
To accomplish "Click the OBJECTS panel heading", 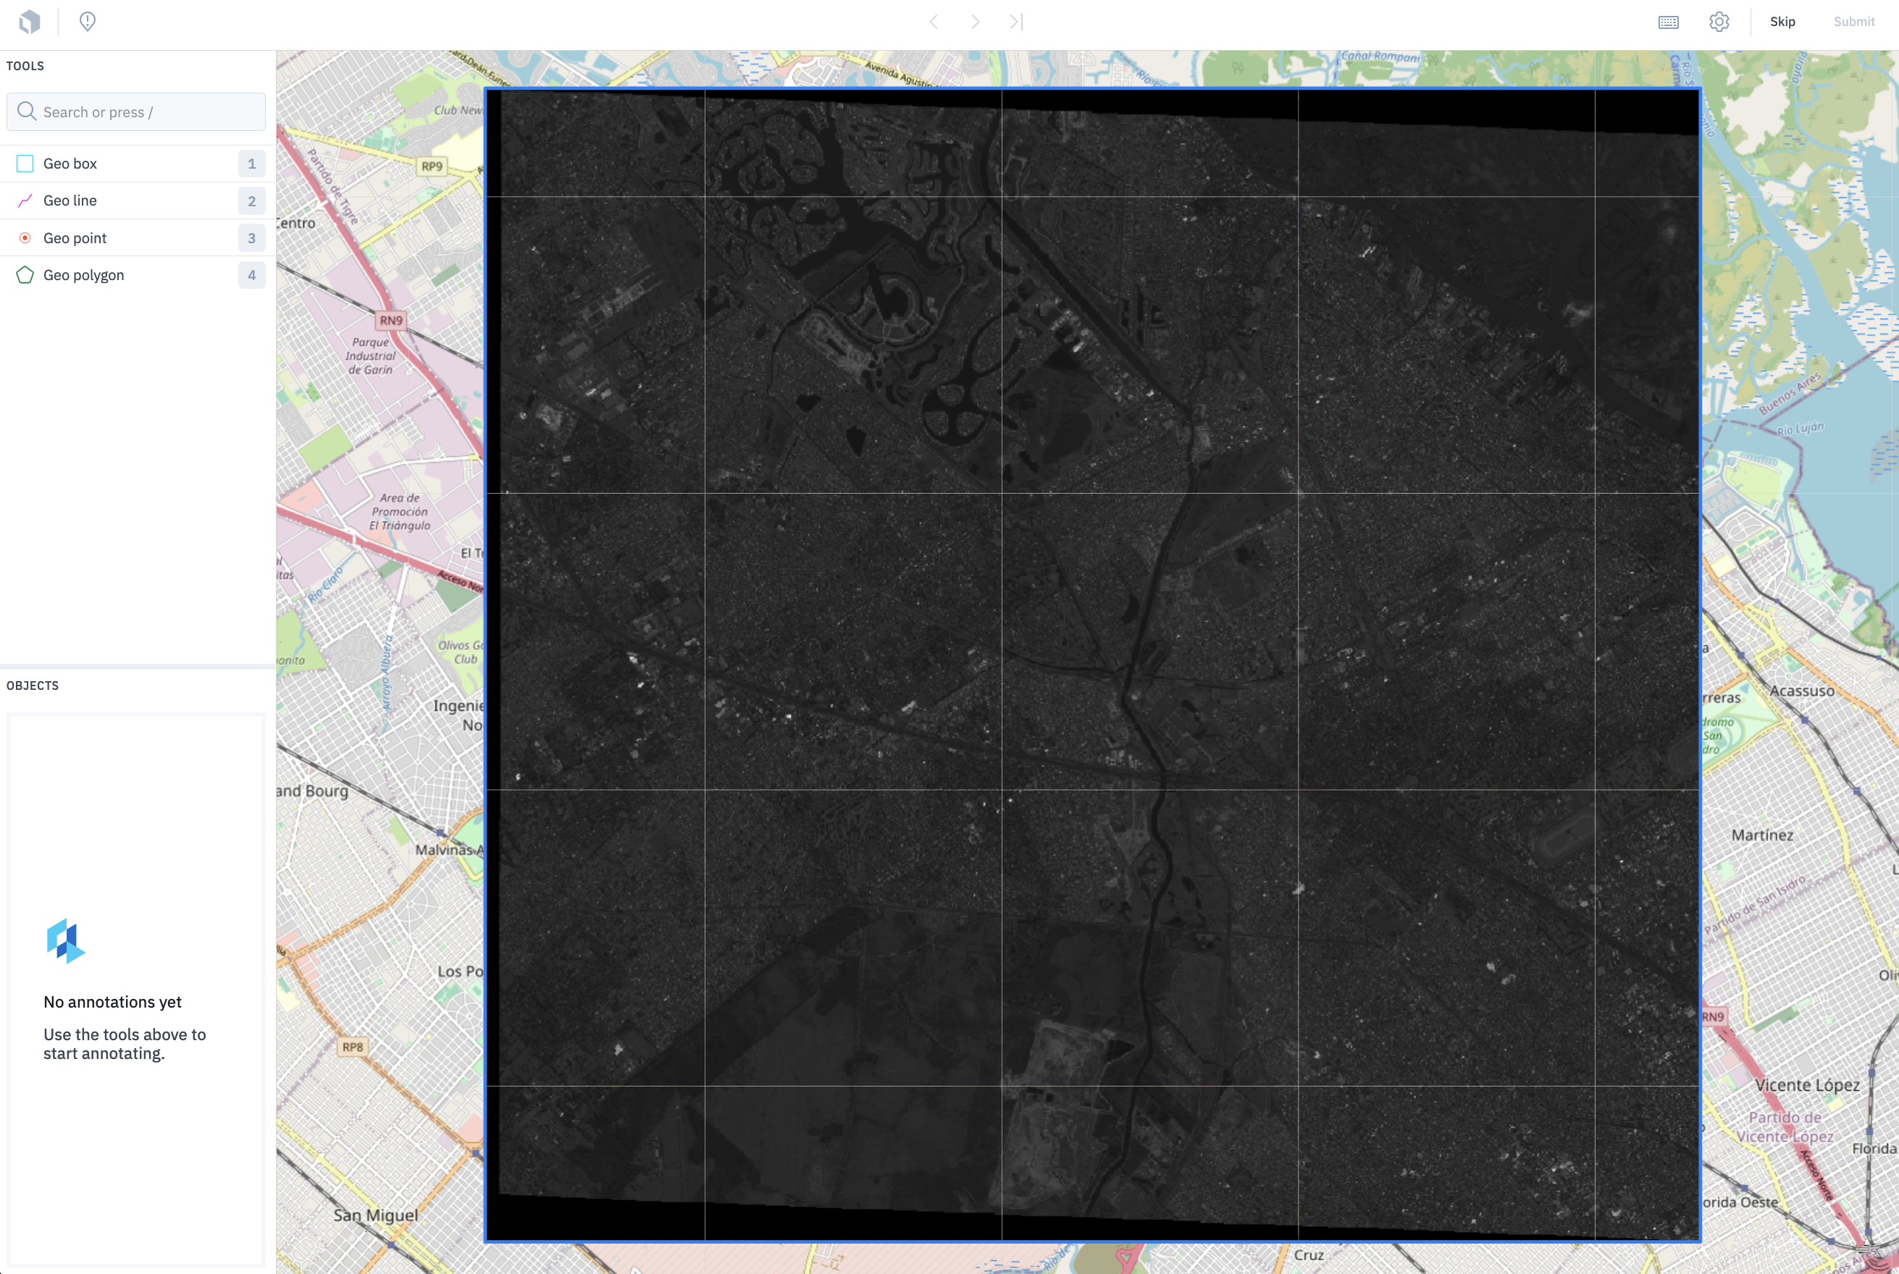I will [33, 685].
